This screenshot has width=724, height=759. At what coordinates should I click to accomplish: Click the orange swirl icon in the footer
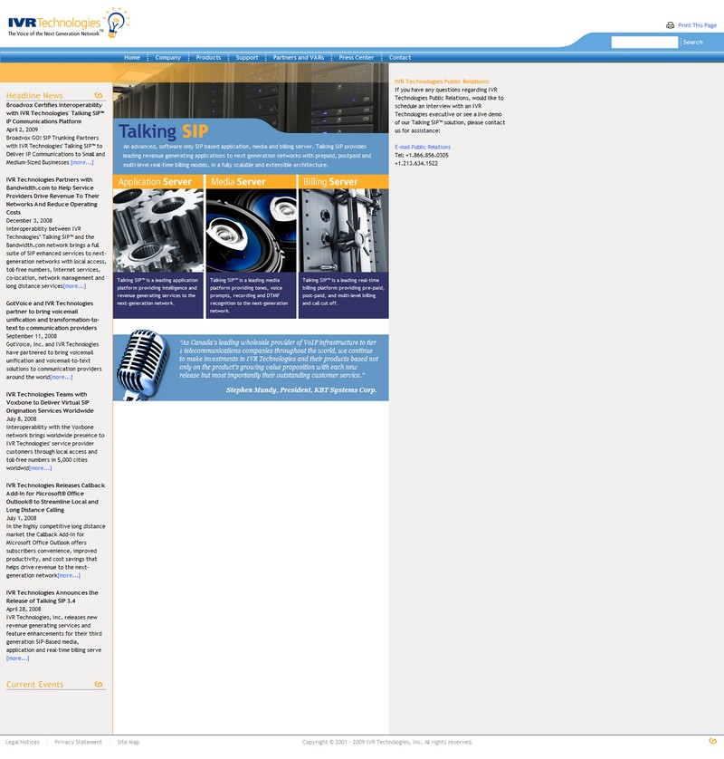[x=712, y=741]
